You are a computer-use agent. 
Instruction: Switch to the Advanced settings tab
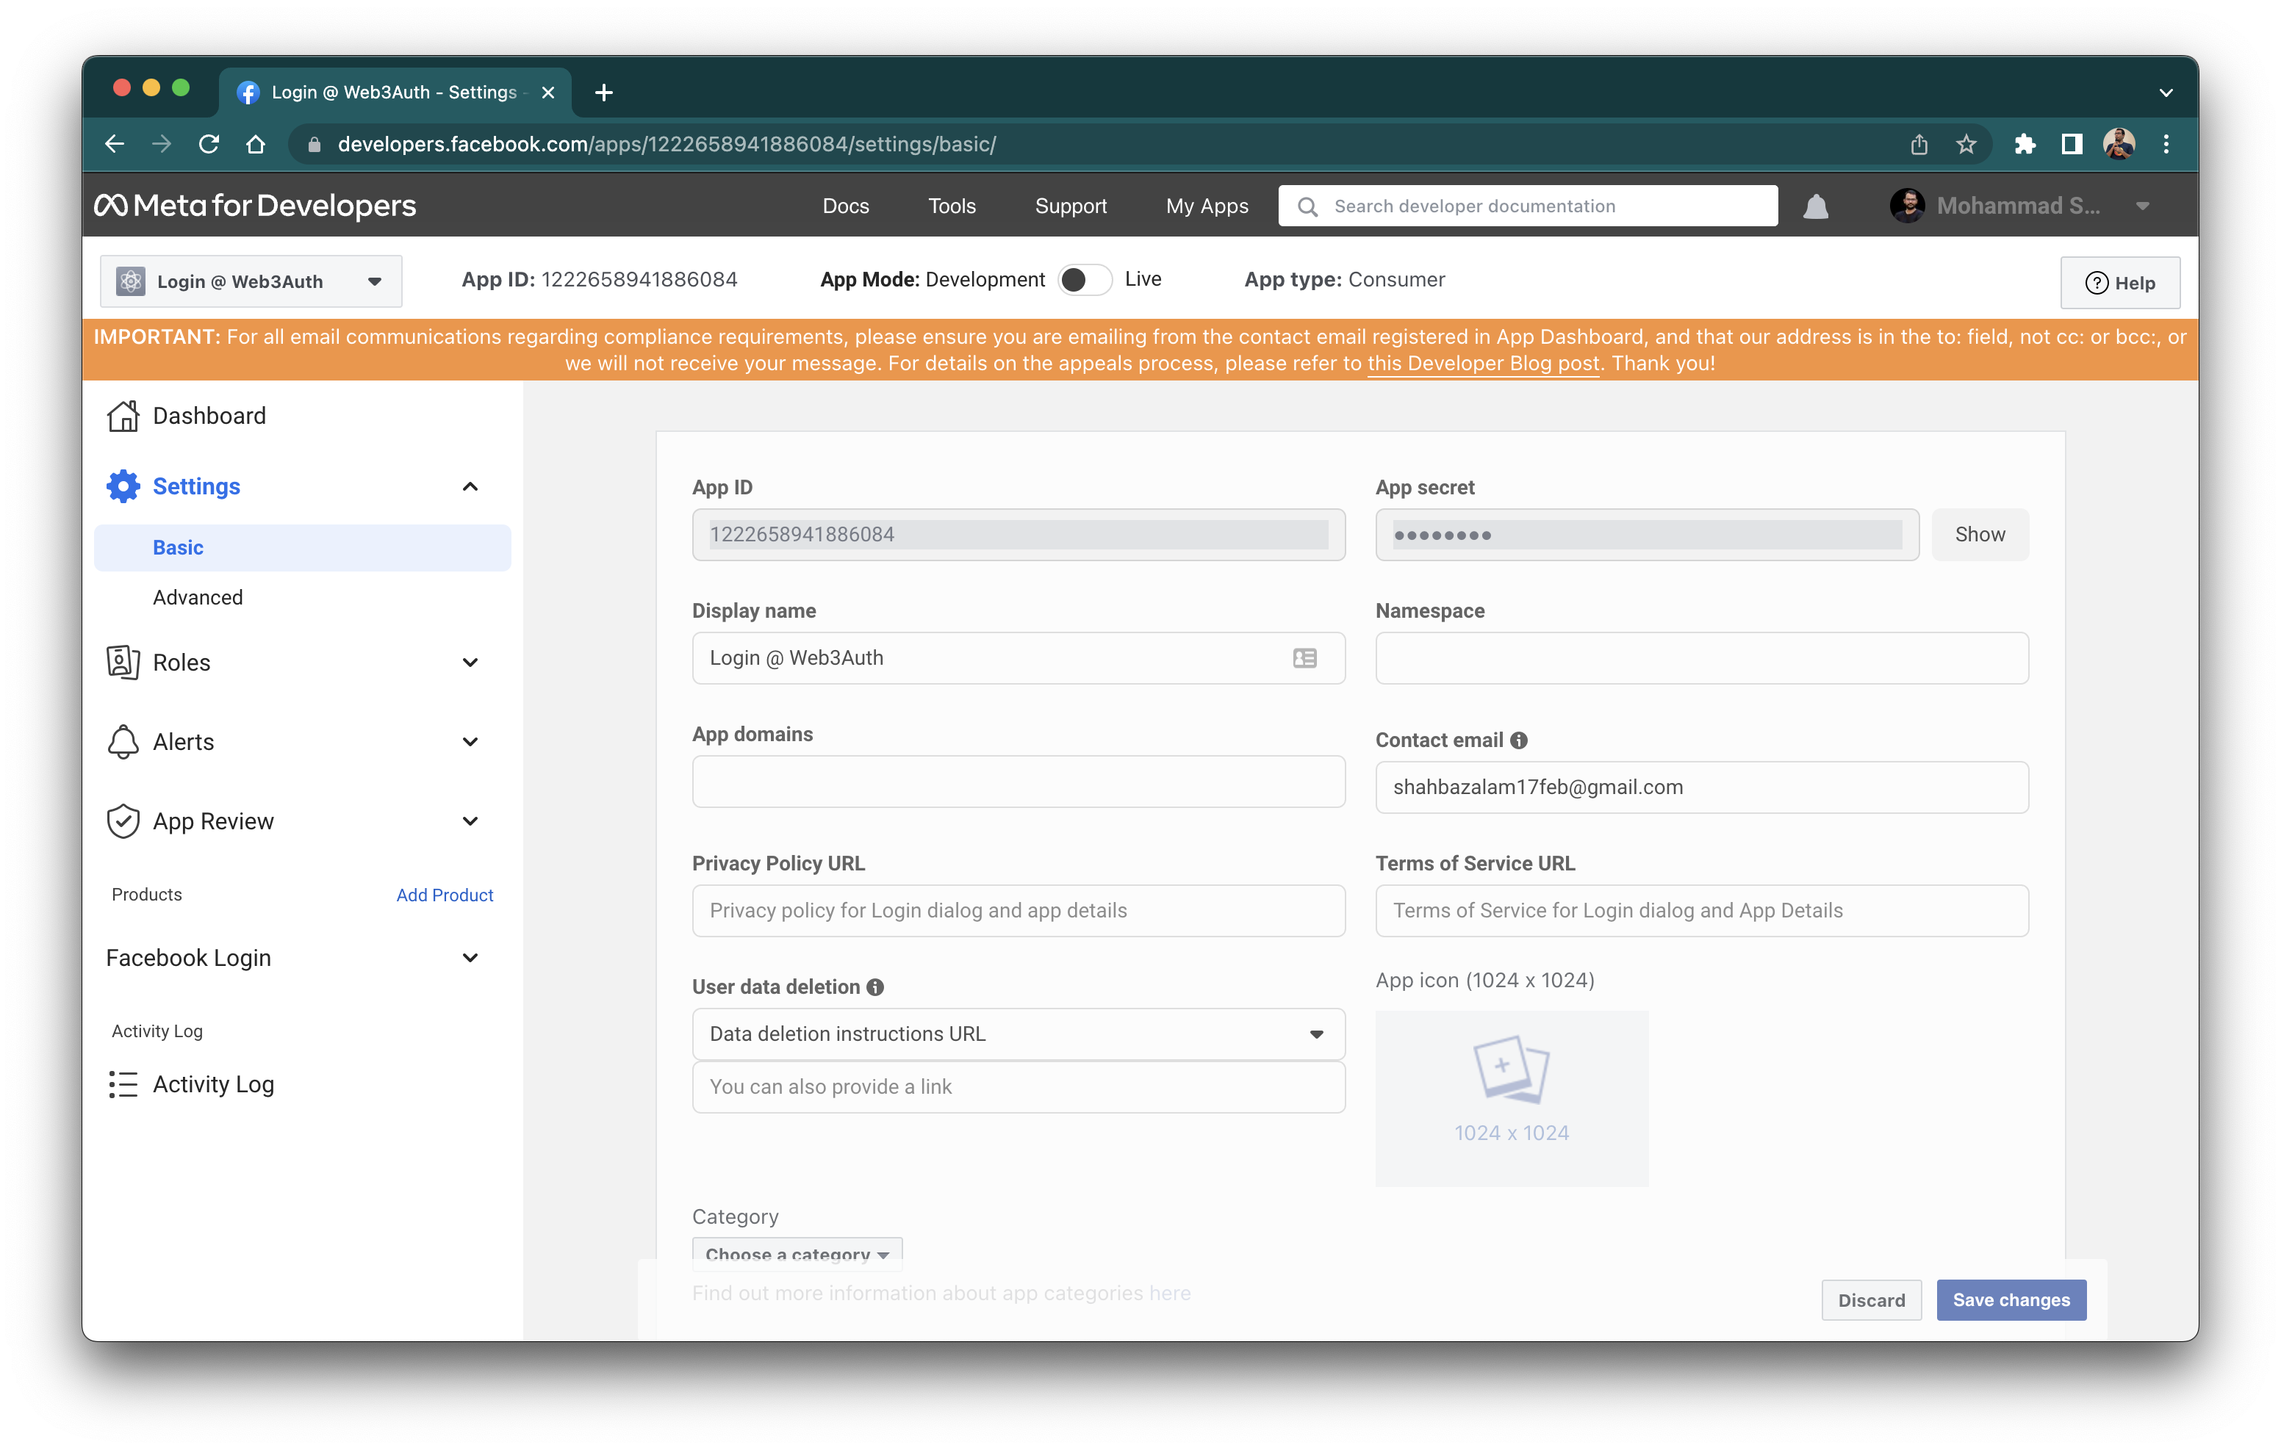pos(198,596)
